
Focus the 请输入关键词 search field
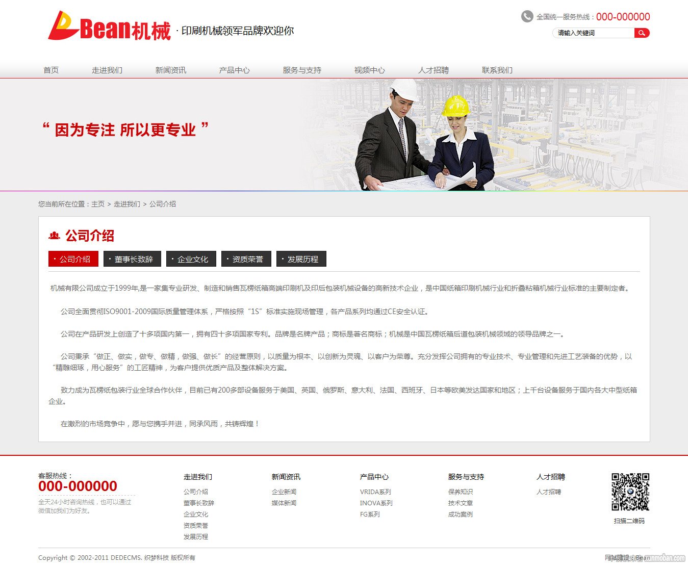594,33
